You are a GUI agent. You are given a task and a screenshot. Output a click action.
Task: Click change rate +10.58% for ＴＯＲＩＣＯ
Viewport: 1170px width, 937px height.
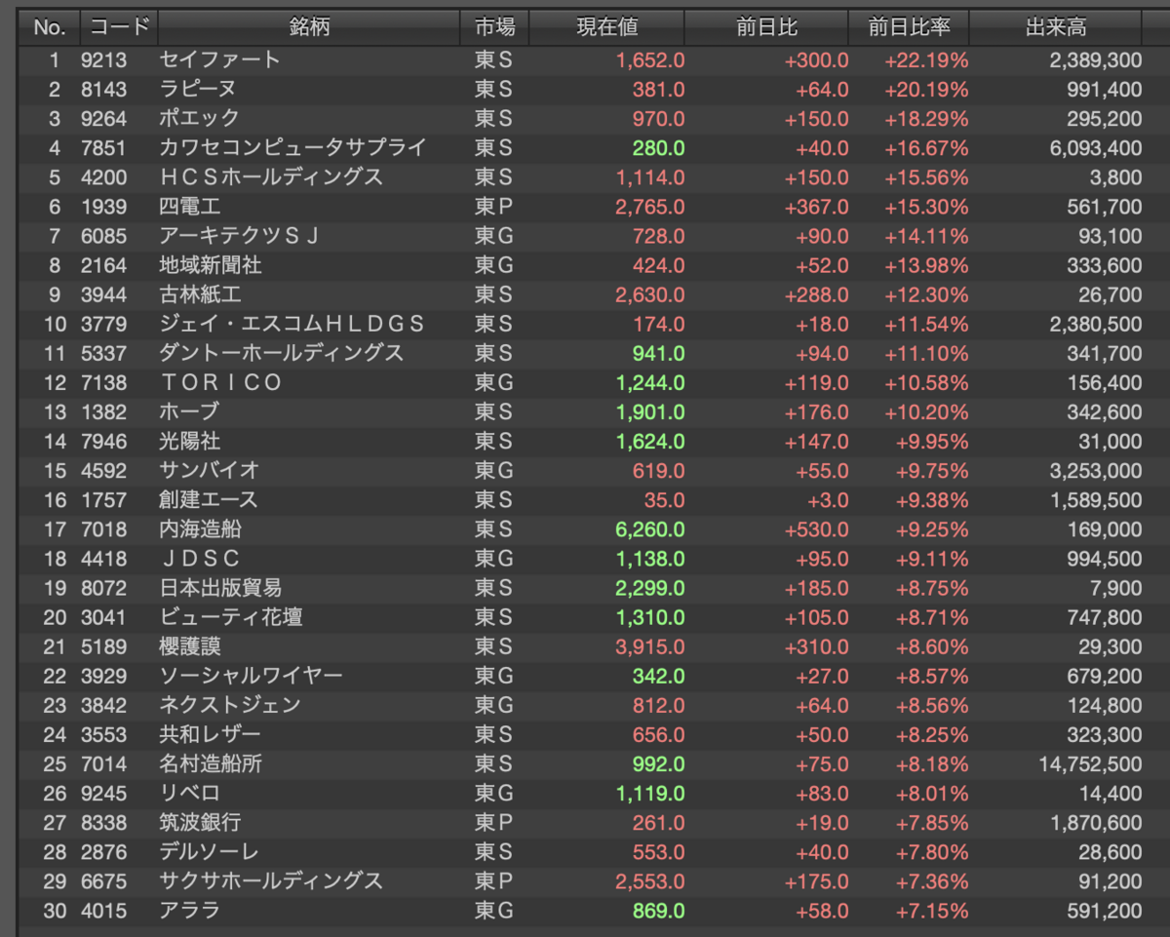pyautogui.click(x=927, y=382)
